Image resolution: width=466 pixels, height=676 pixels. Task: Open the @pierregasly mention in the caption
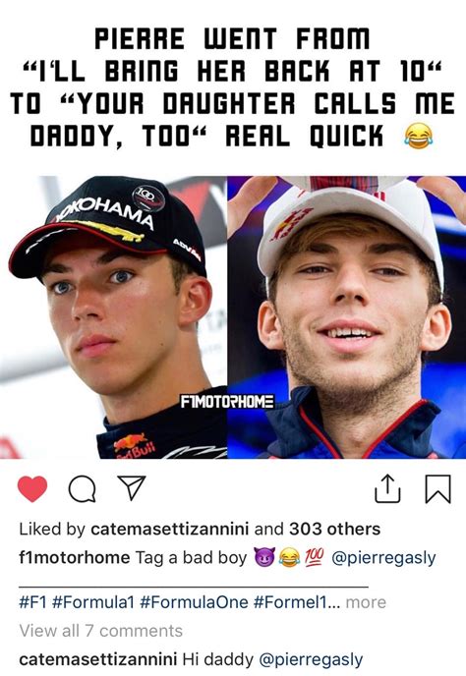383,558
